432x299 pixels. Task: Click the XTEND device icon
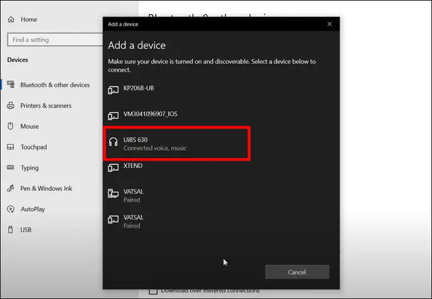click(x=113, y=168)
